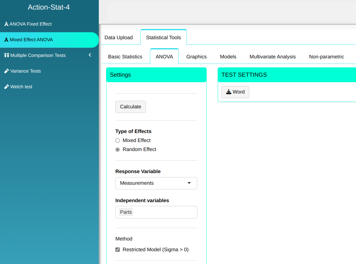Expand the Multiple Comparison Tests chevron
This screenshot has height=264, width=356.
[x=90, y=55]
